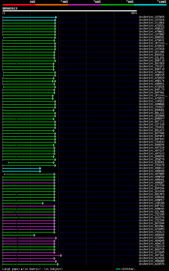Viewport: 169px width, 271px height.
Task: Select hit label UniRef100_A7Q602
Action: coord(152,72)
